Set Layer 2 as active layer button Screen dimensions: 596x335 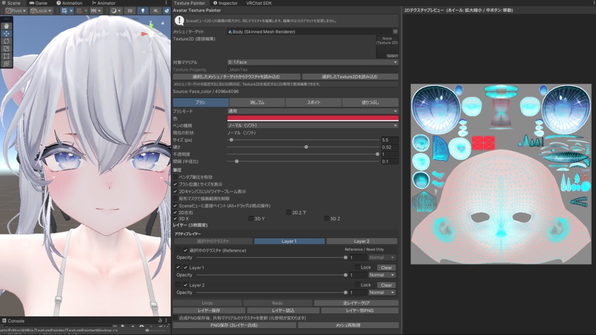[361, 241]
